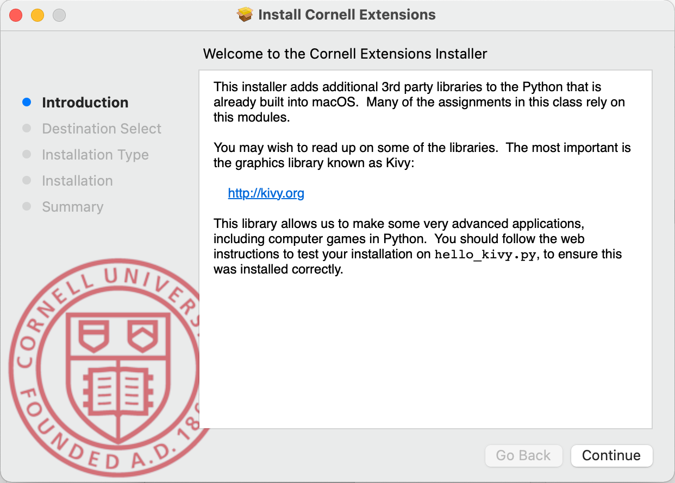Select the Introduction step in sidebar

pos(85,103)
